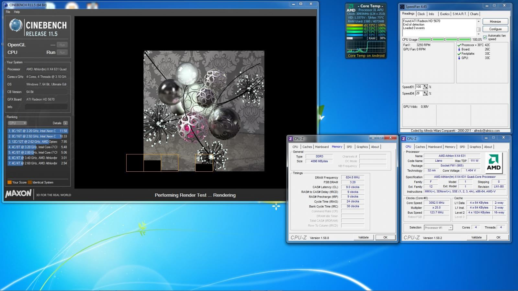Click the SpeedFan Minimize button
518x291 pixels.
495,21
